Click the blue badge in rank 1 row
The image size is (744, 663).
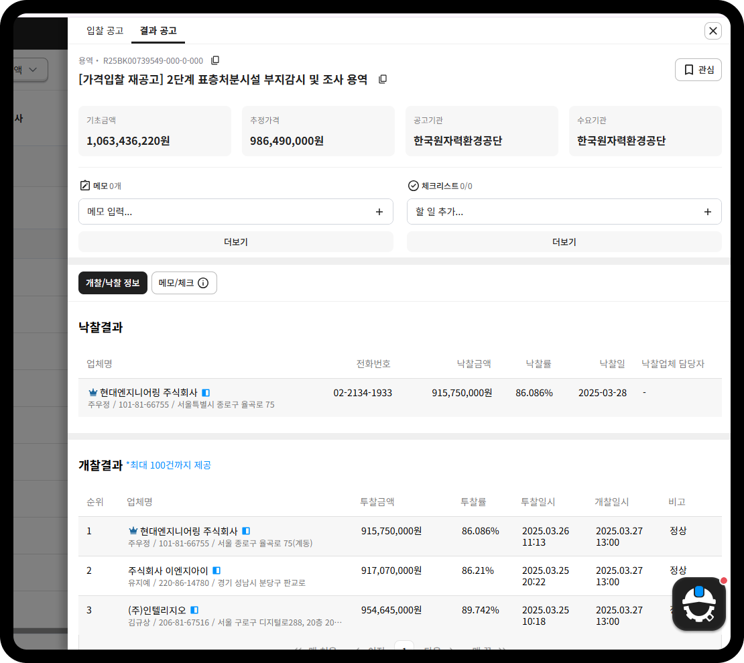click(x=246, y=531)
